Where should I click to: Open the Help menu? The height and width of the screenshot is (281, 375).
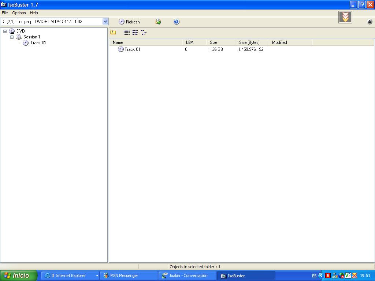point(34,13)
